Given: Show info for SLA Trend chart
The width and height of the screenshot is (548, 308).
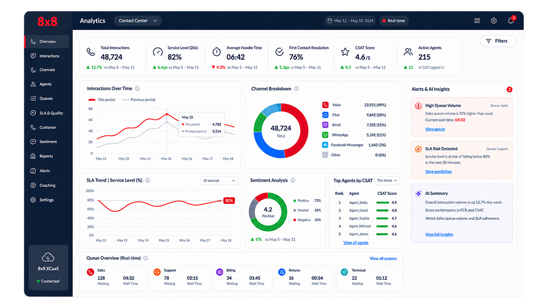Looking at the screenshot, I should pos(148,180).
